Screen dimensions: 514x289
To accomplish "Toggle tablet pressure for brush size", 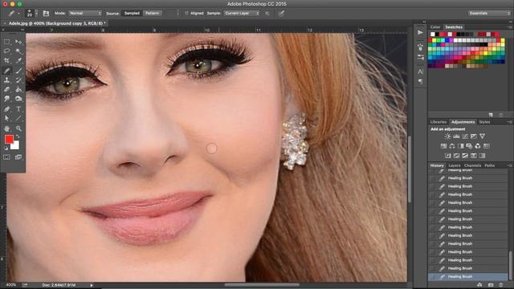I will (281, 14).
